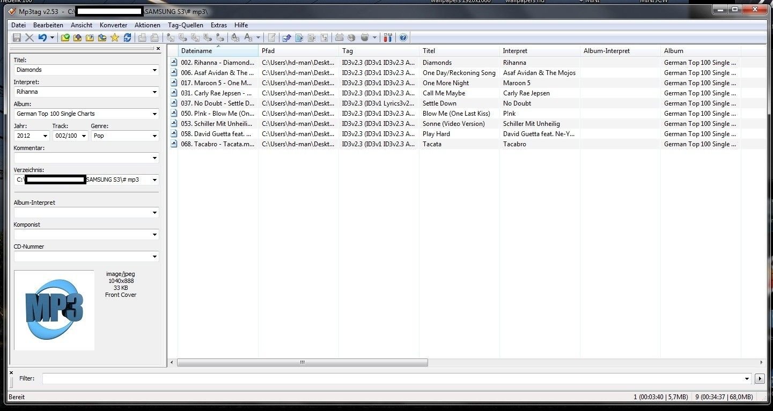Expand the Genre dropdown showing Pop

coord(154,136)
